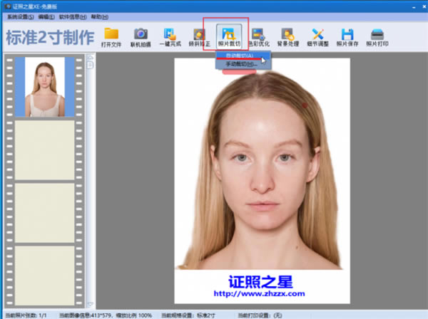Click the 照片裁切 crop tool button
The height and width of the screenshot is (319, 428).
229,36
